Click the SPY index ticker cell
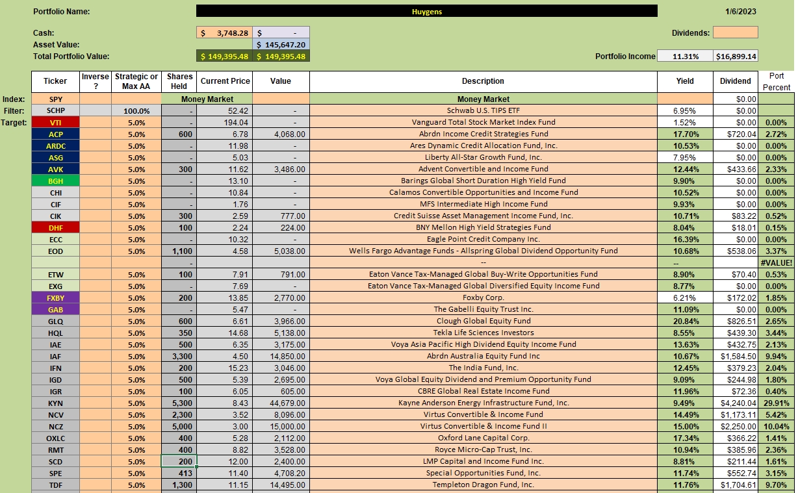Viewport: 798px width, 493px height. (55, 99)
